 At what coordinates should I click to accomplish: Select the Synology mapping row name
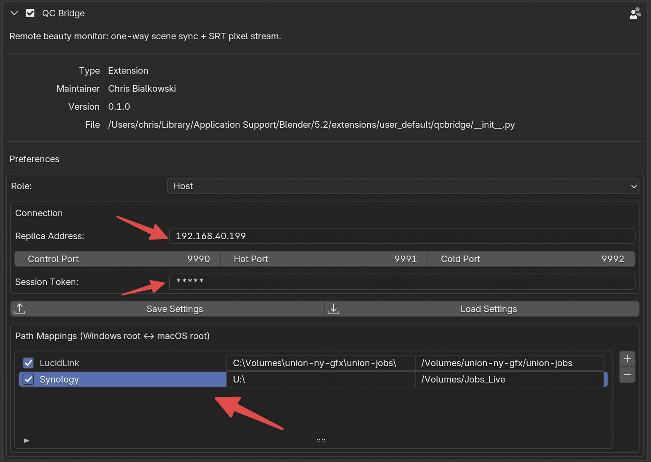[59, 379]
